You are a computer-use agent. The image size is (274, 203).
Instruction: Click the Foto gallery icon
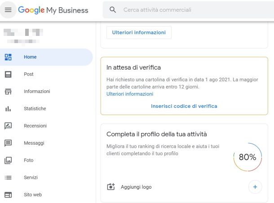(x=8, y=160)
